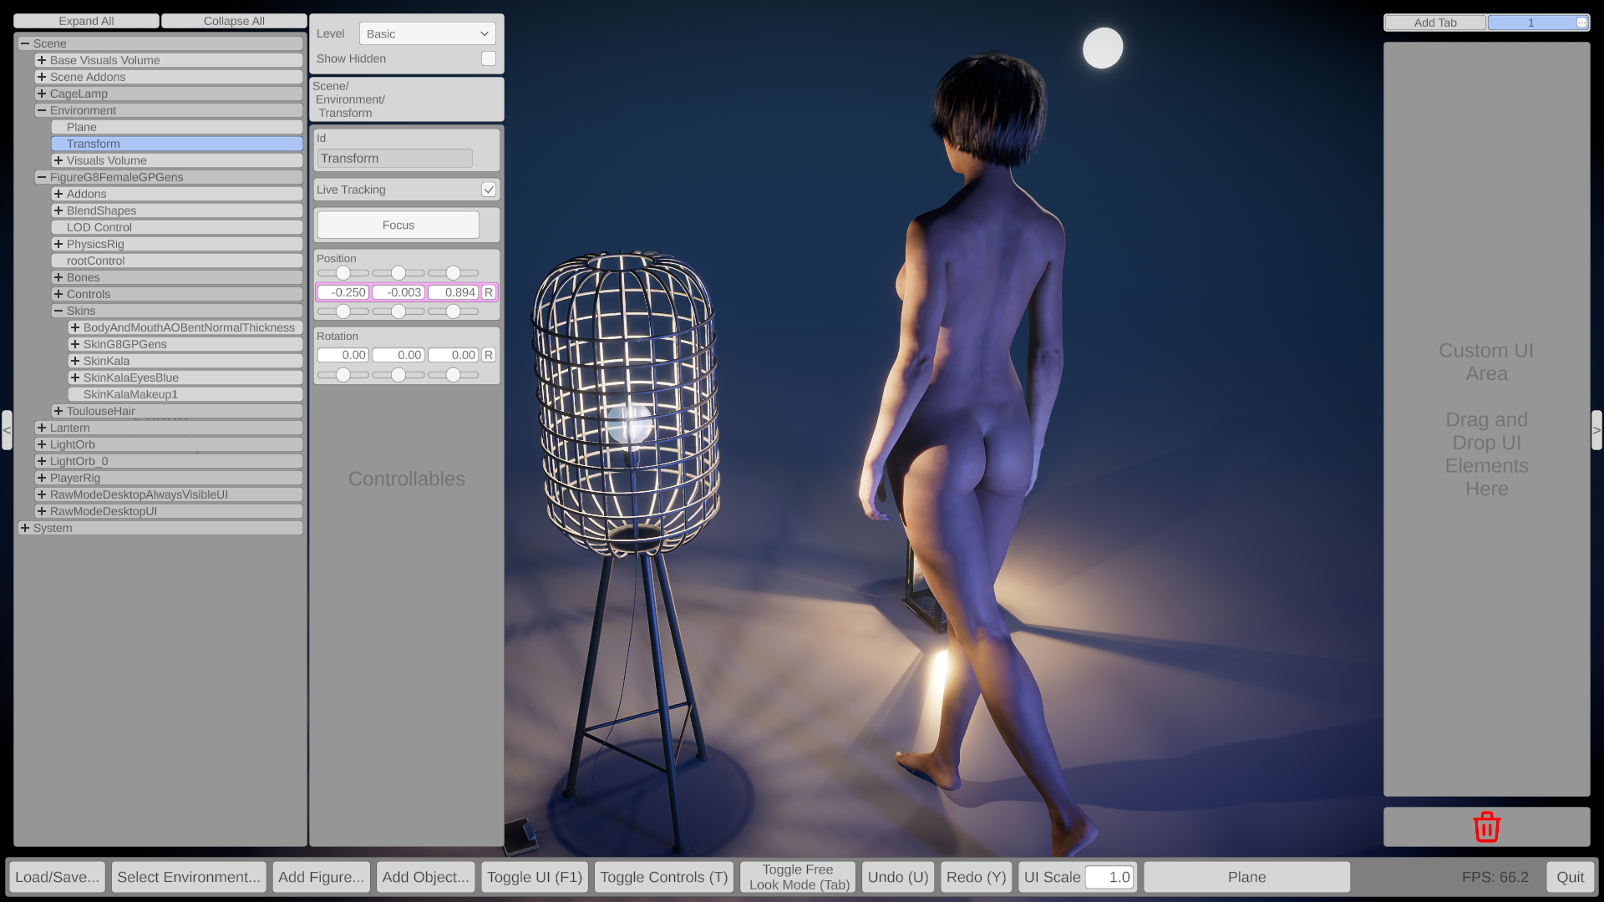Click the UI Scale input field

click(1111, 877)
